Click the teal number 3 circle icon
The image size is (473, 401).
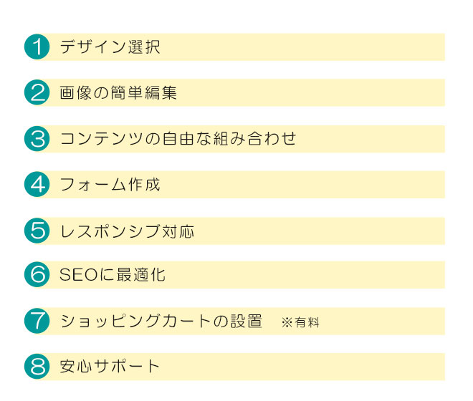click(37, 139)
